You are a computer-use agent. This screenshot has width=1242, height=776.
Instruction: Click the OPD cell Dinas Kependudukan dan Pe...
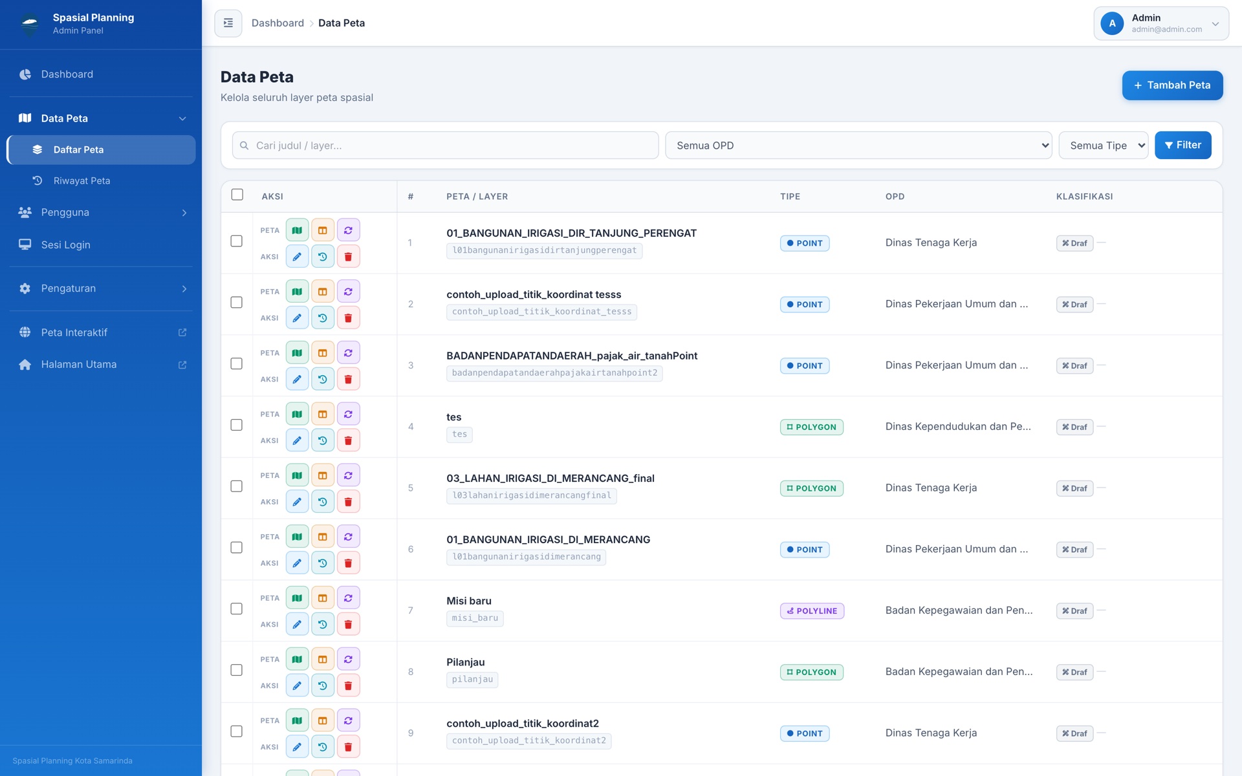coord(958,427)
